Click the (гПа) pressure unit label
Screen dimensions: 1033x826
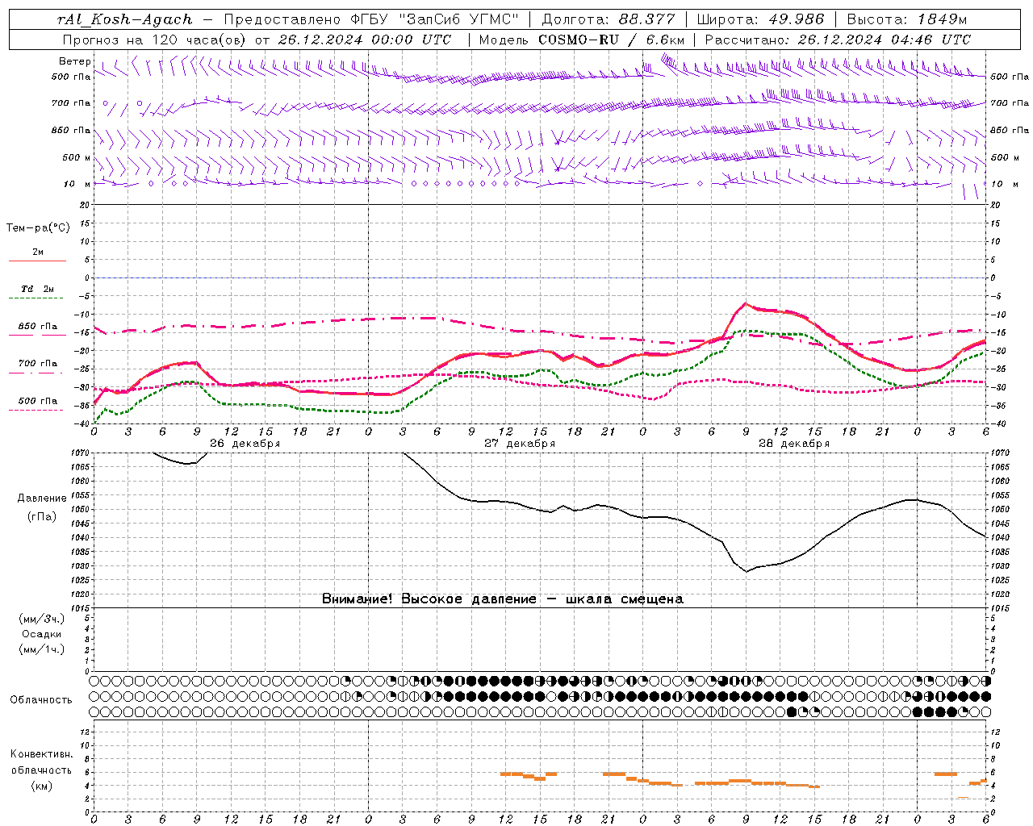[42, 517]
